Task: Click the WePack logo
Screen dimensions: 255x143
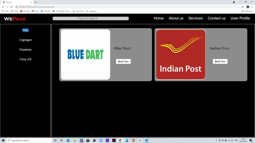Action: click(x=15, y=19)
